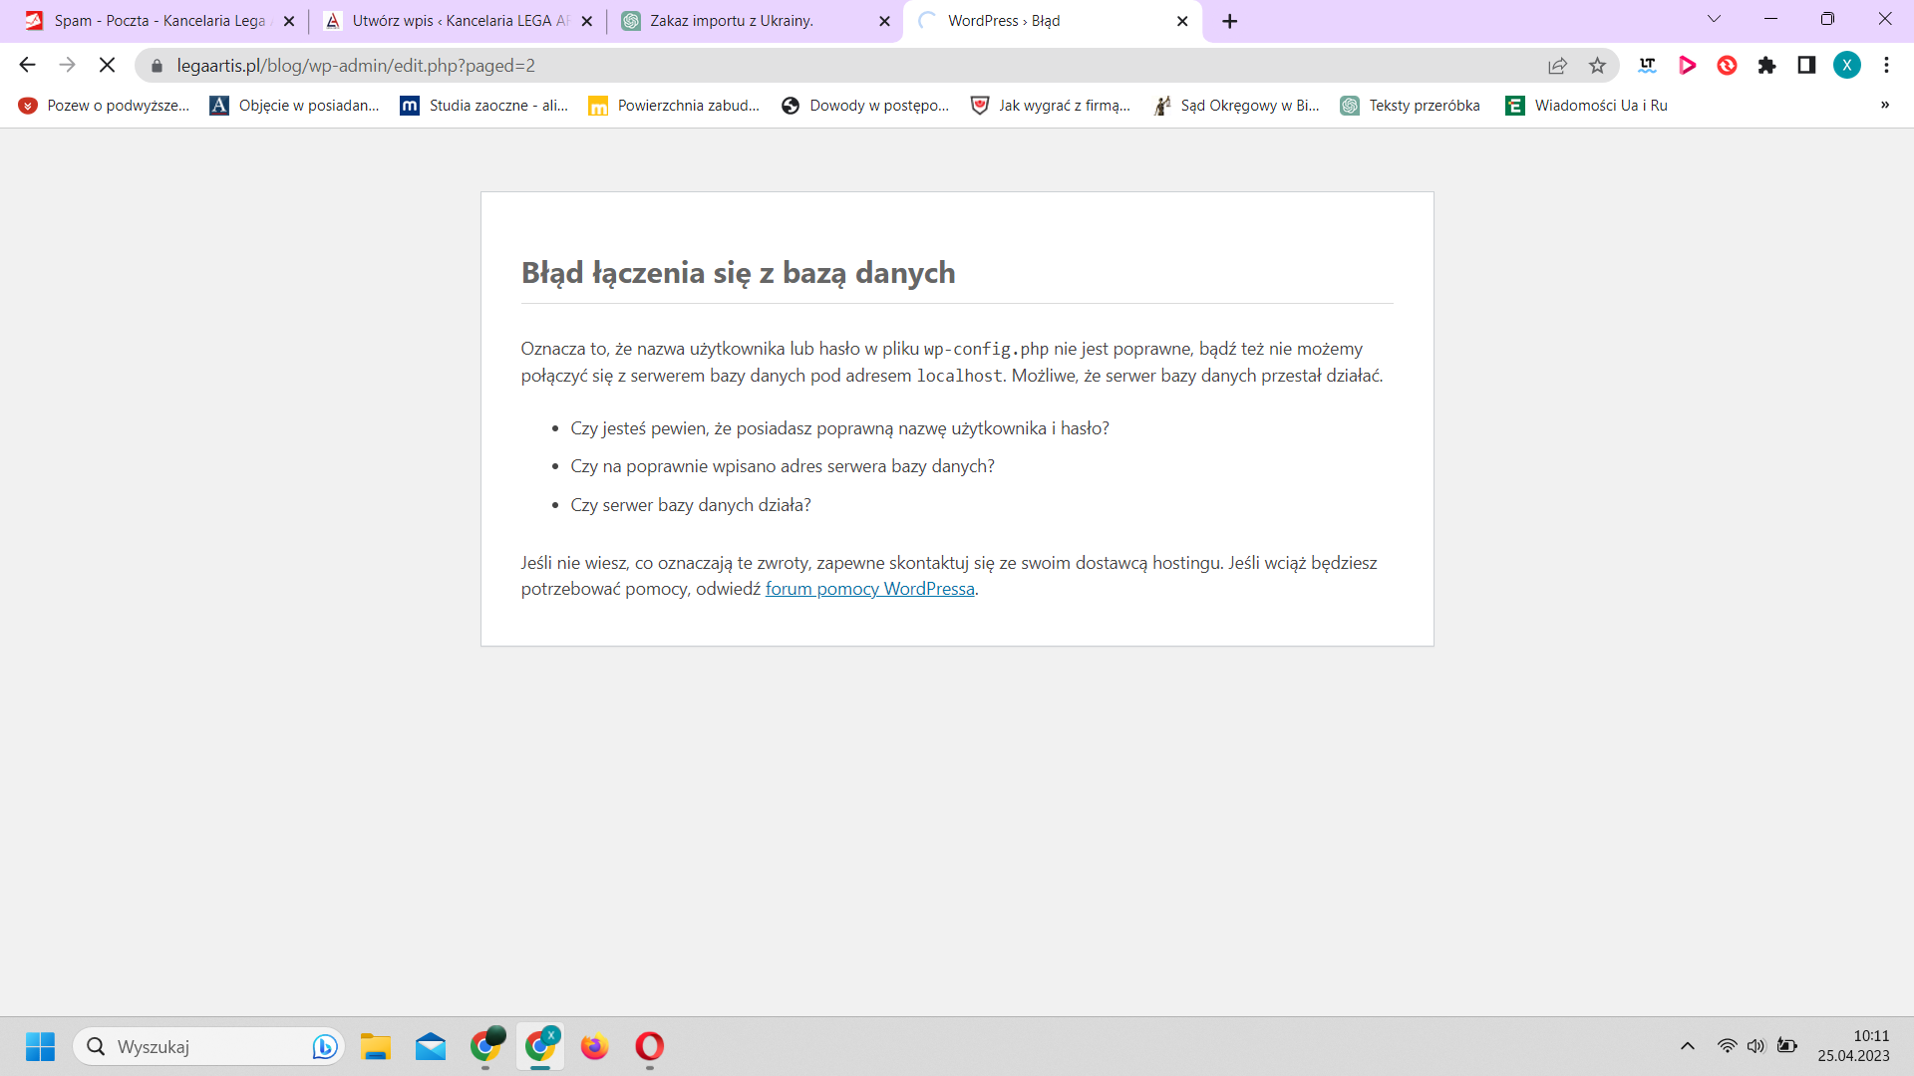
Task: Open Chrome three-dot menu
Action: click(1886, 66)
